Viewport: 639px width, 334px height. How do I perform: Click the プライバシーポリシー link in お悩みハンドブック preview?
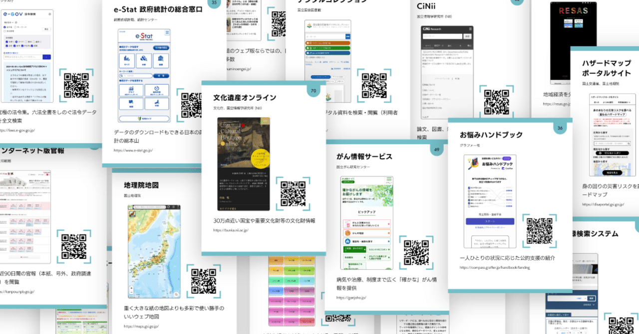pos(495,227)
